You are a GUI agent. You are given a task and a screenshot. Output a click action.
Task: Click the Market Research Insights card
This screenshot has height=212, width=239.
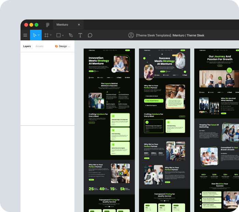point(120,148)
